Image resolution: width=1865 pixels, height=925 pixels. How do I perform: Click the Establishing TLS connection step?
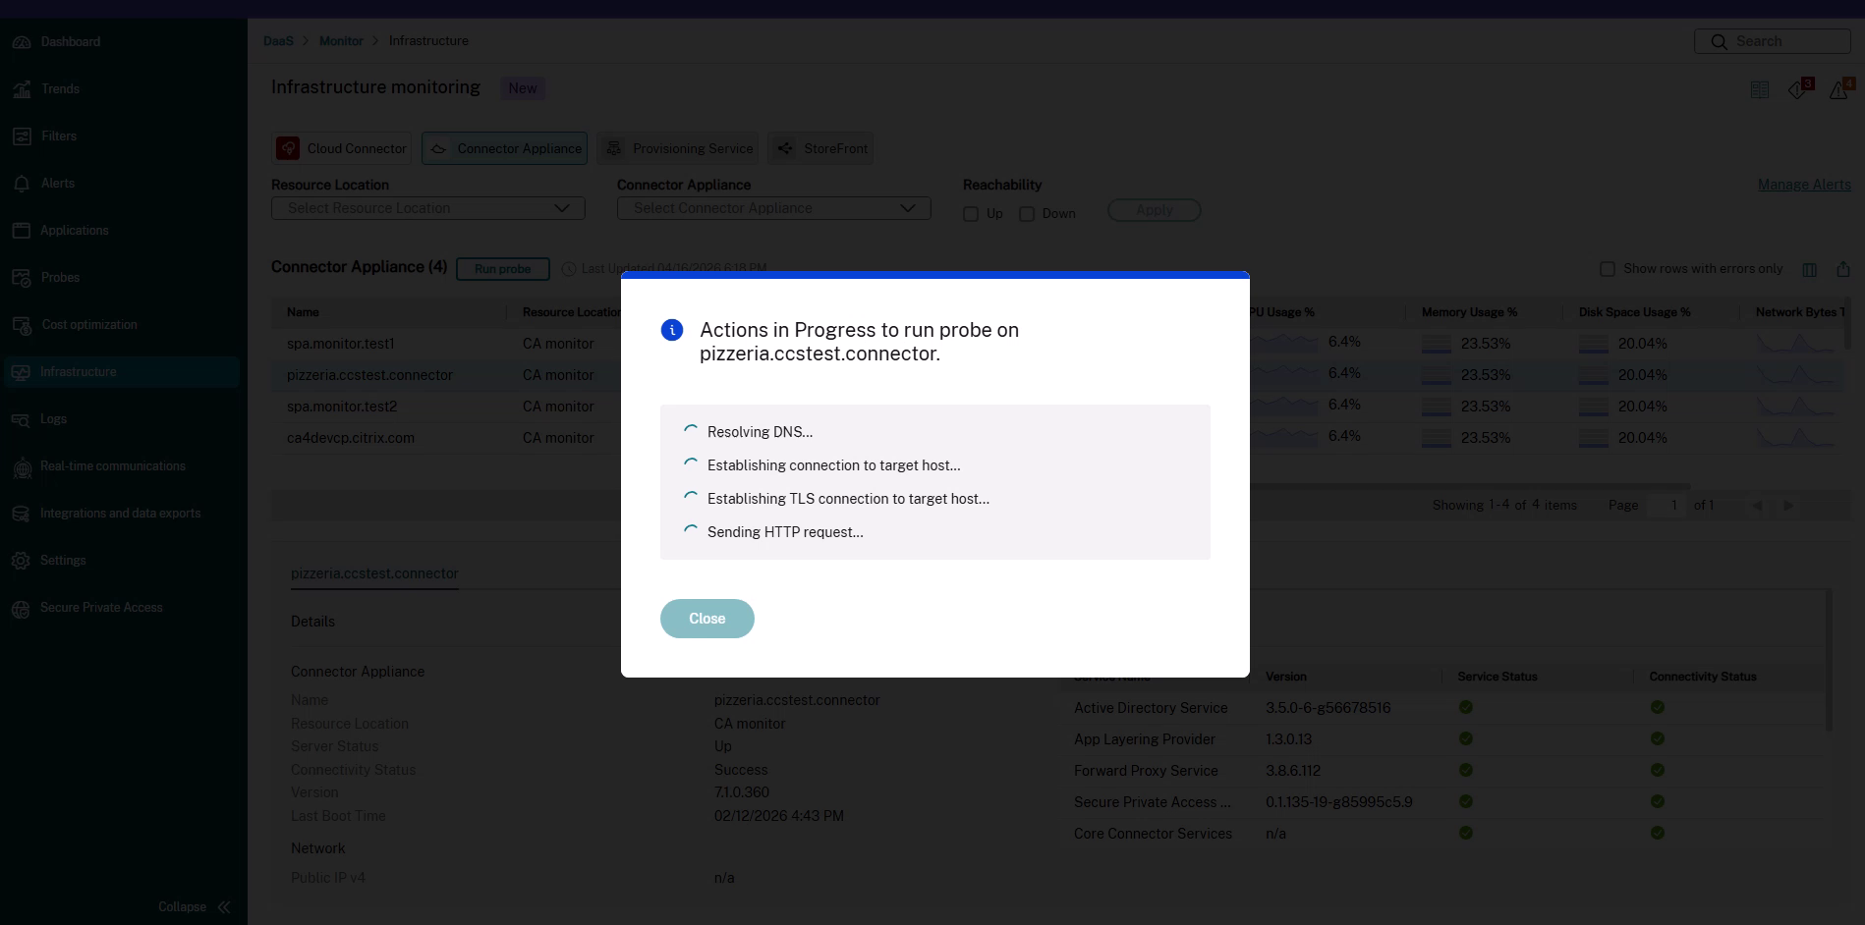(848, 499)
